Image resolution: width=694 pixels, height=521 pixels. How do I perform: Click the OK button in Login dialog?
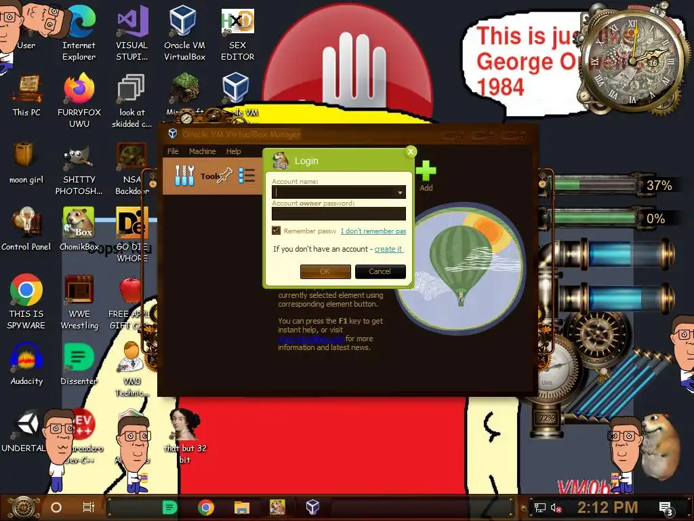click(325, 271)
